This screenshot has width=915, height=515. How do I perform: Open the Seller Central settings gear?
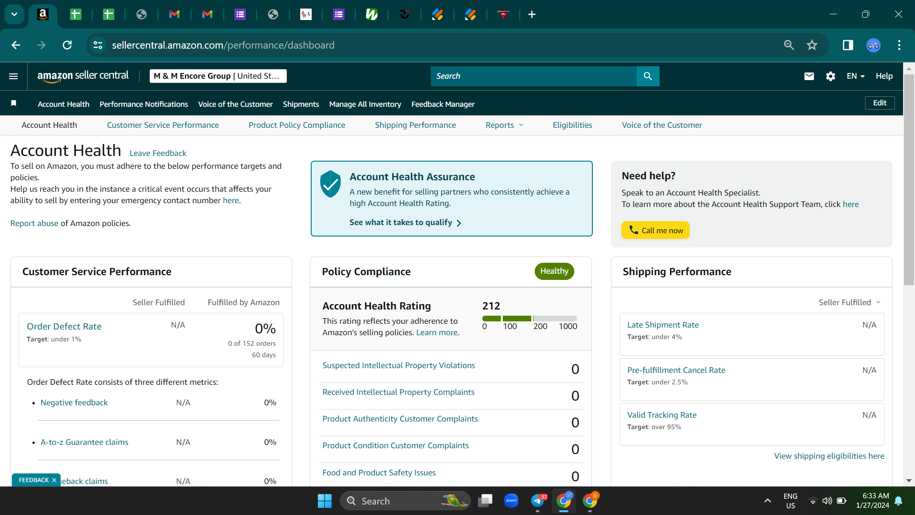point(831,76)
